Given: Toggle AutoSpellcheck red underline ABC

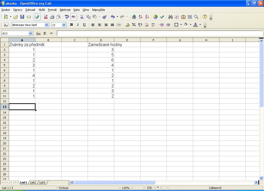Looking at the screenshot, I should pos(73,17).
